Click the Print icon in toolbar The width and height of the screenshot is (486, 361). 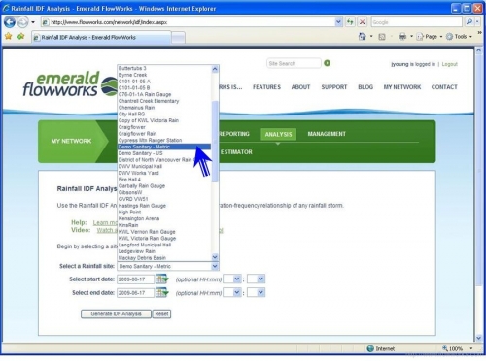click(402, 36)
